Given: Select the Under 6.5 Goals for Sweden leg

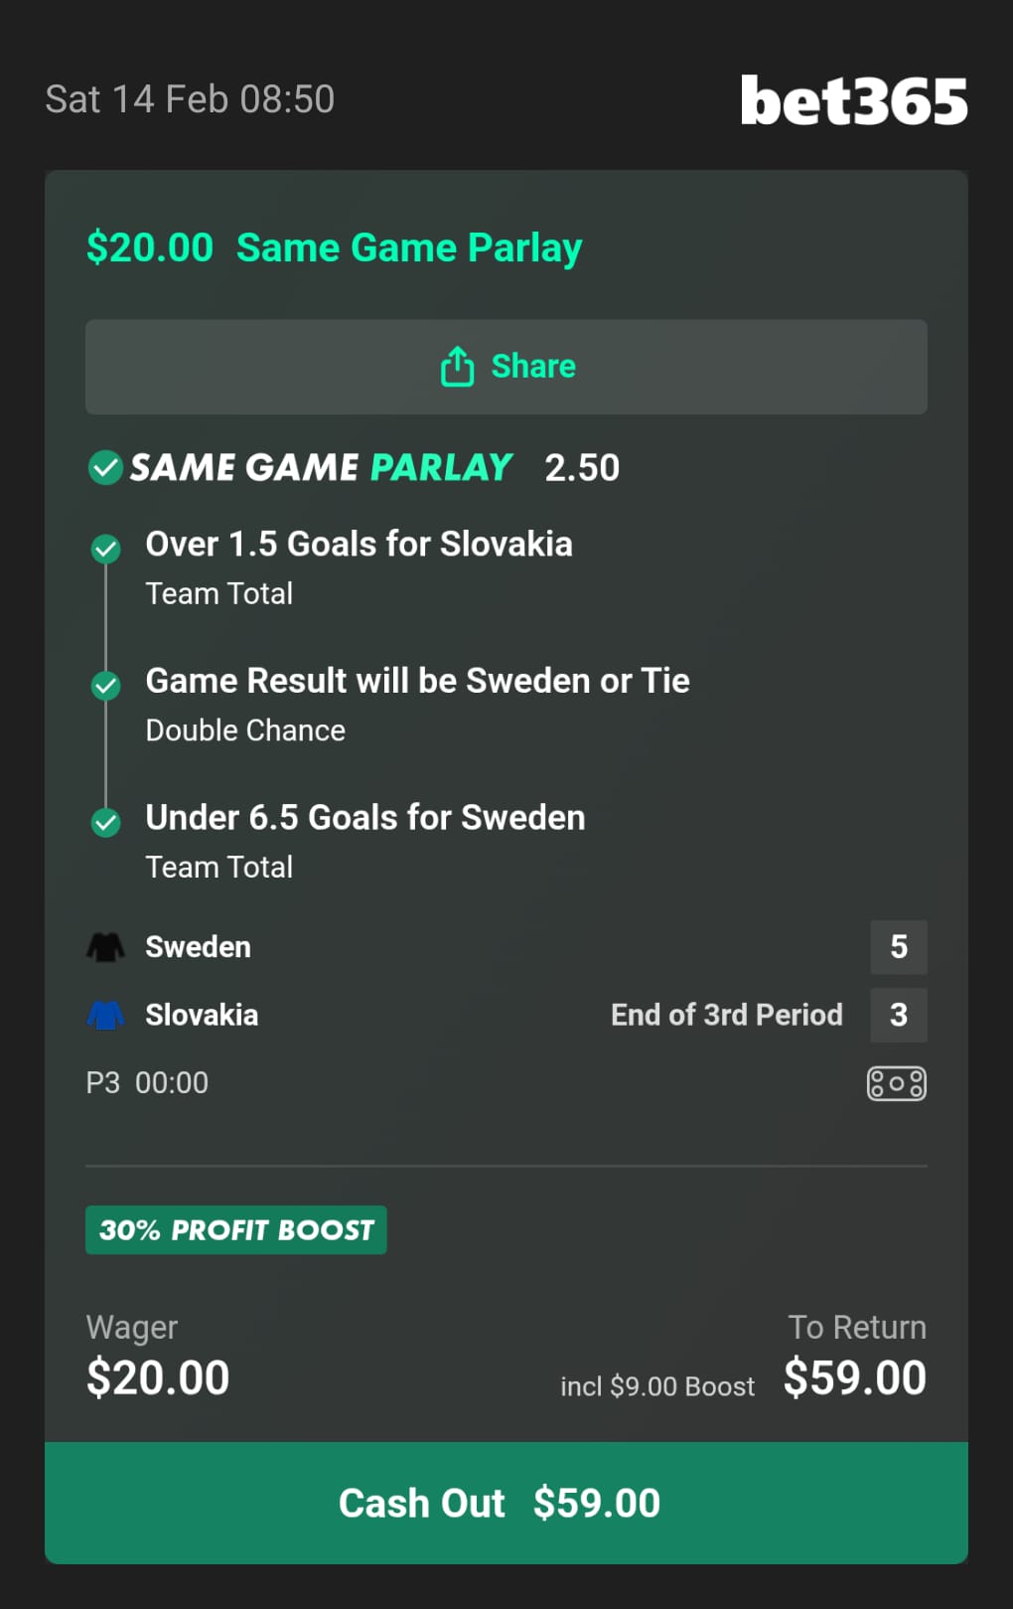Looking at the screenshot, I should (x=364, y=818).
